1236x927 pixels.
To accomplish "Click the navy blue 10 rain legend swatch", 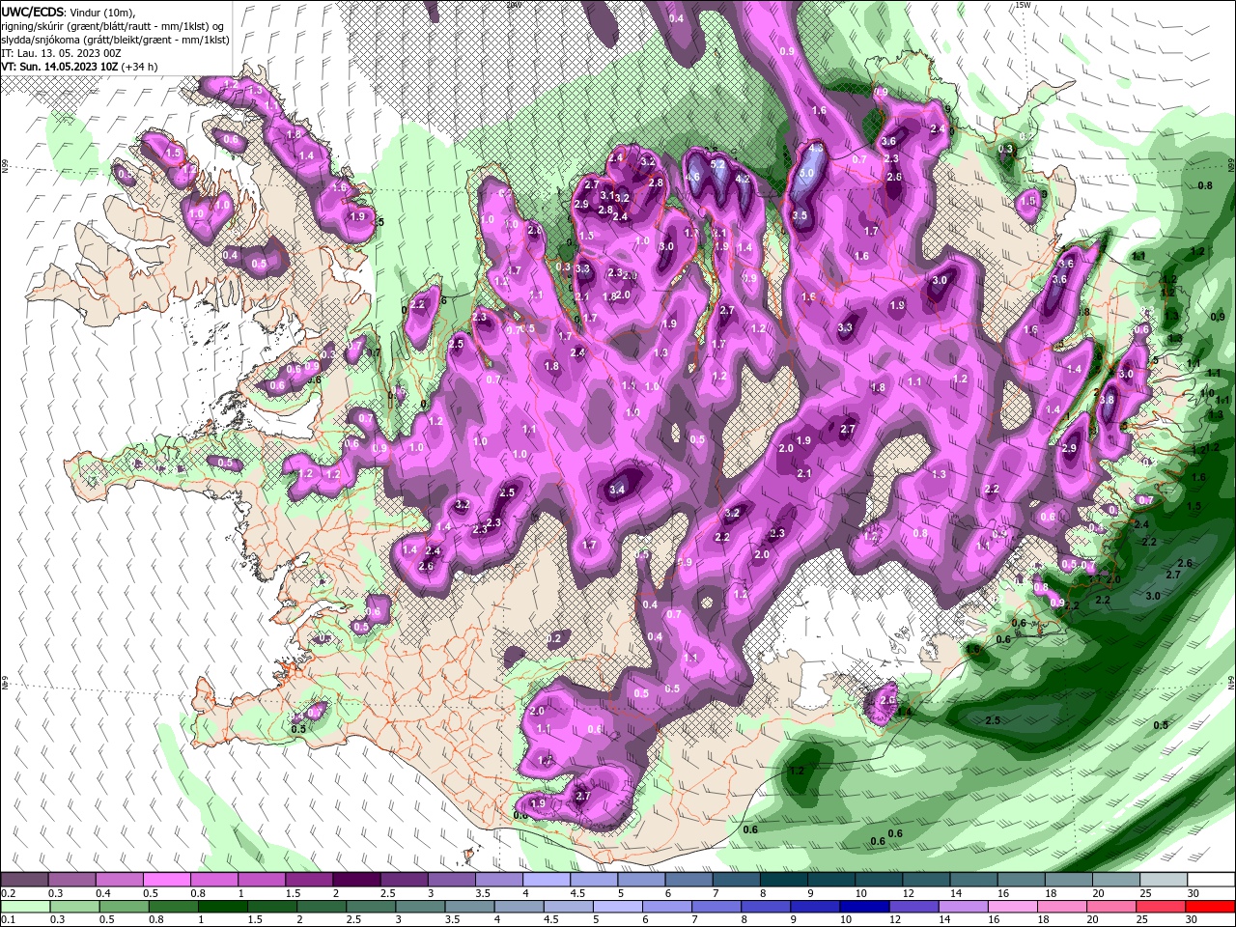I will pos(866,907).
